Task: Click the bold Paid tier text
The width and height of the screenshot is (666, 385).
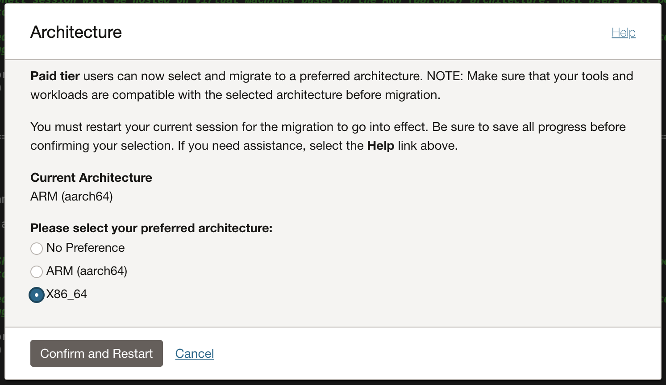Action: (x=55, y=76)
